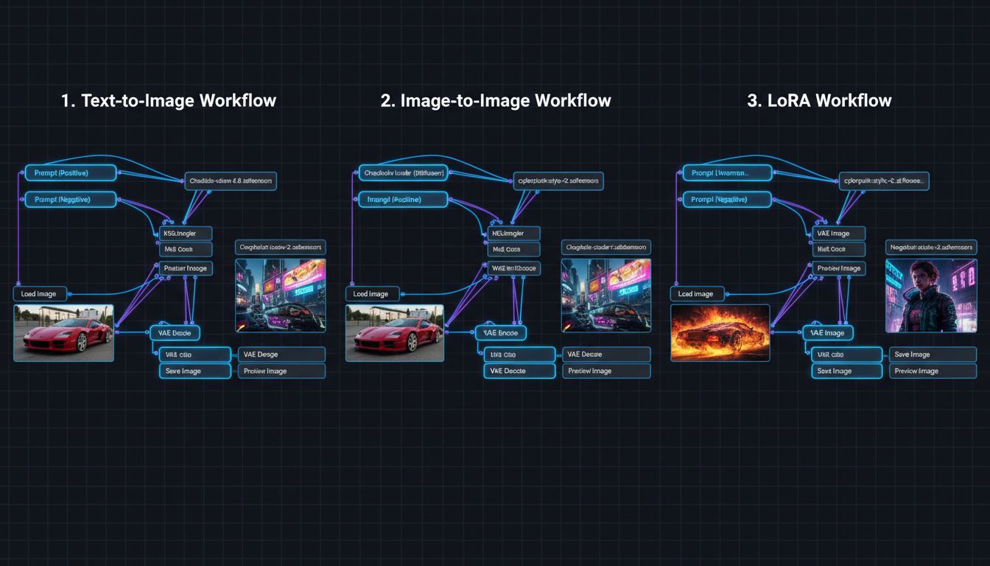Click inside the Prompt (Negative) text node
Screen dimensions: 990x566
70,199
